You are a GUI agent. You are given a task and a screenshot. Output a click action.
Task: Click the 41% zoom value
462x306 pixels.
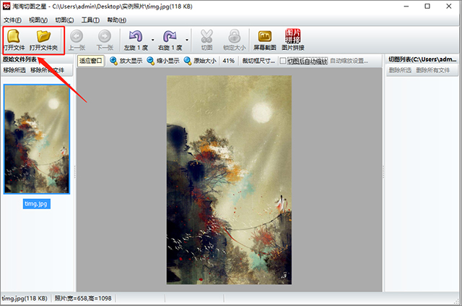click(x=229, y=61)
